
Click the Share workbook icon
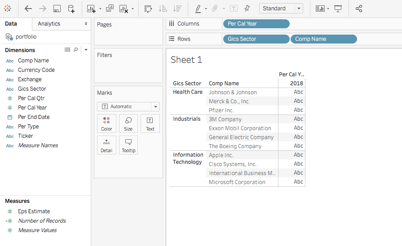click(x=358, y=9)
